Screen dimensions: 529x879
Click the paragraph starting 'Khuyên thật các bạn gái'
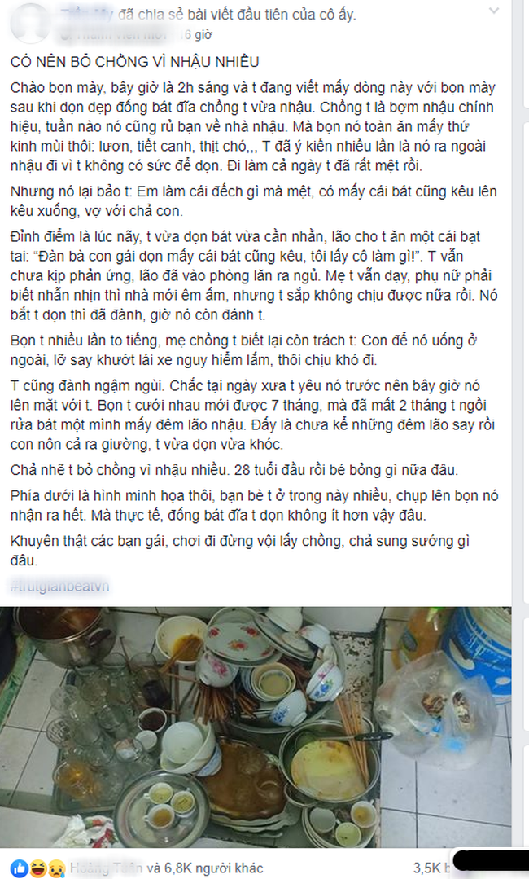point(239,551)
